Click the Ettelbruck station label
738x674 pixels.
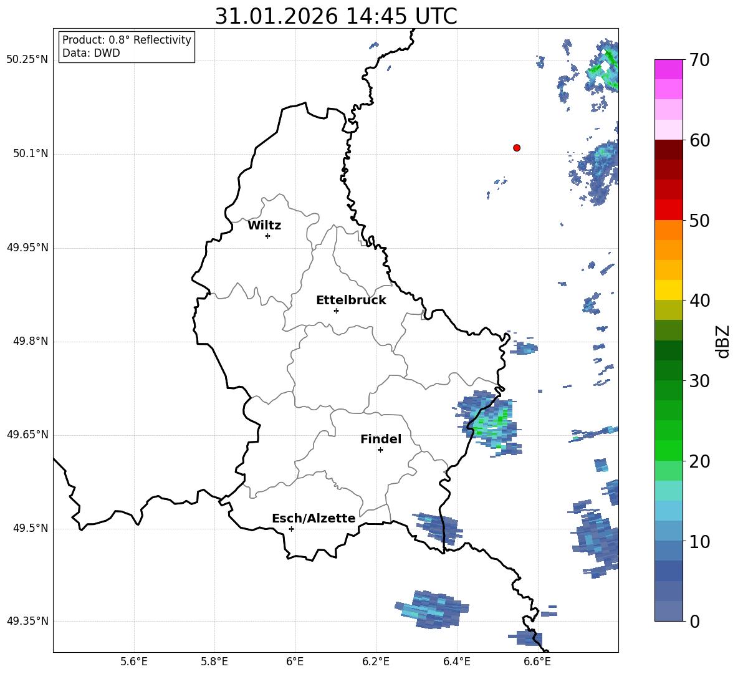click(x=351, y=301)
